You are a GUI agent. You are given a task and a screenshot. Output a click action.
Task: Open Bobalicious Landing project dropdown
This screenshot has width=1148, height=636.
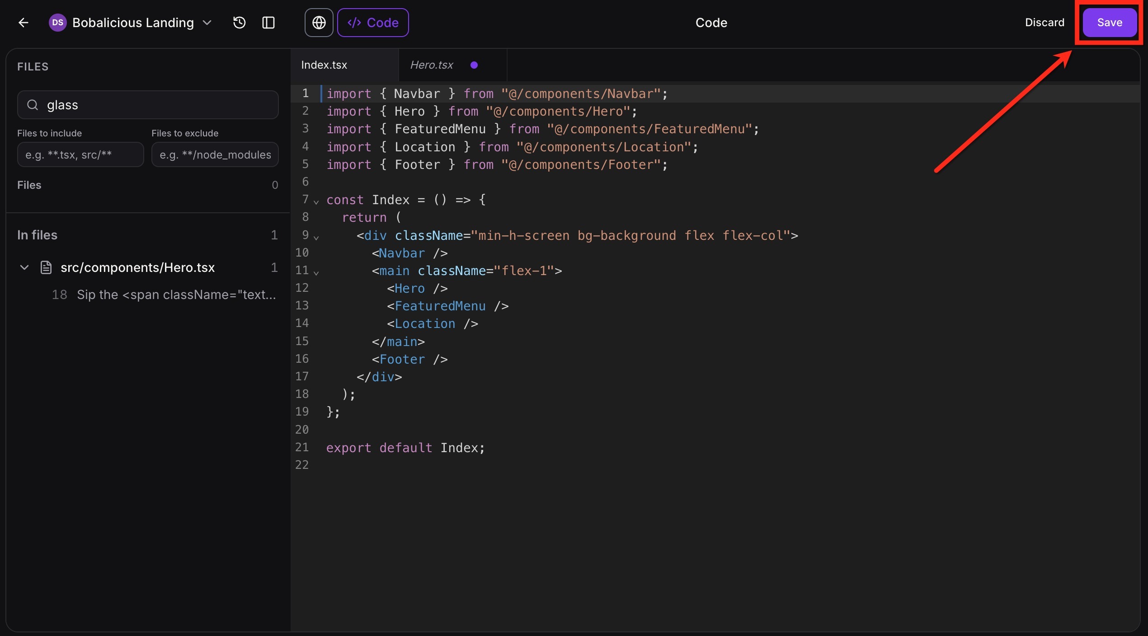tap(207, 23)
